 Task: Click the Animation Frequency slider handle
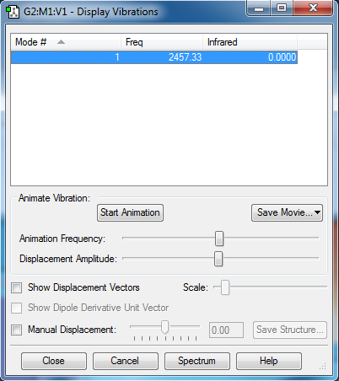pyautogui.click(x=219, y=239)
